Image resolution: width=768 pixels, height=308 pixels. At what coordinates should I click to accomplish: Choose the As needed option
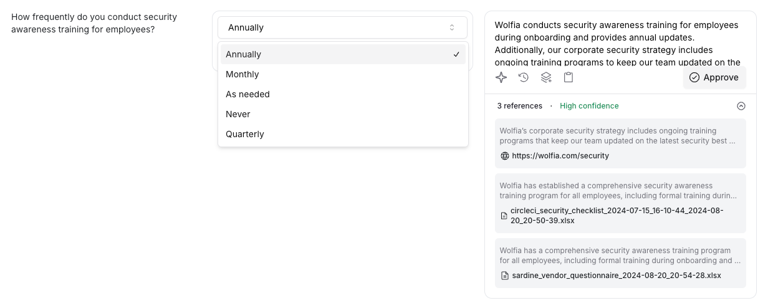pyautogui.click(x=247, y=94)
